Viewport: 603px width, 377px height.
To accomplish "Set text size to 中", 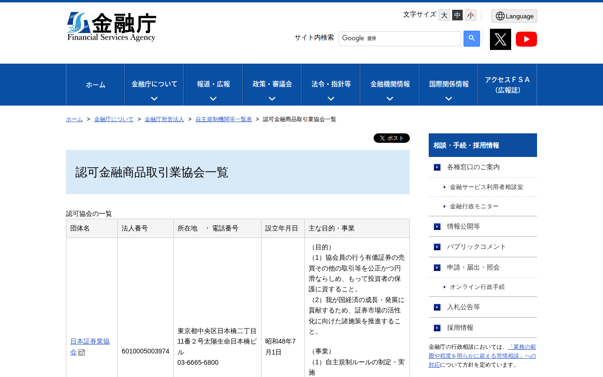I will (x=457, y=15).
